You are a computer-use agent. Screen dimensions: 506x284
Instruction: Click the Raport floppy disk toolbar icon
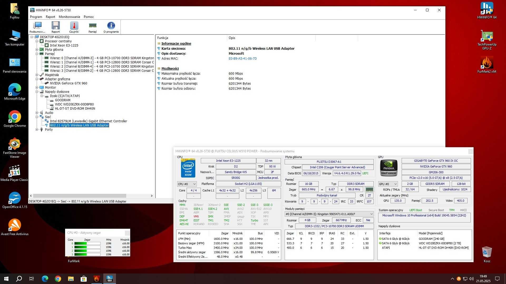tap(56, 27)
